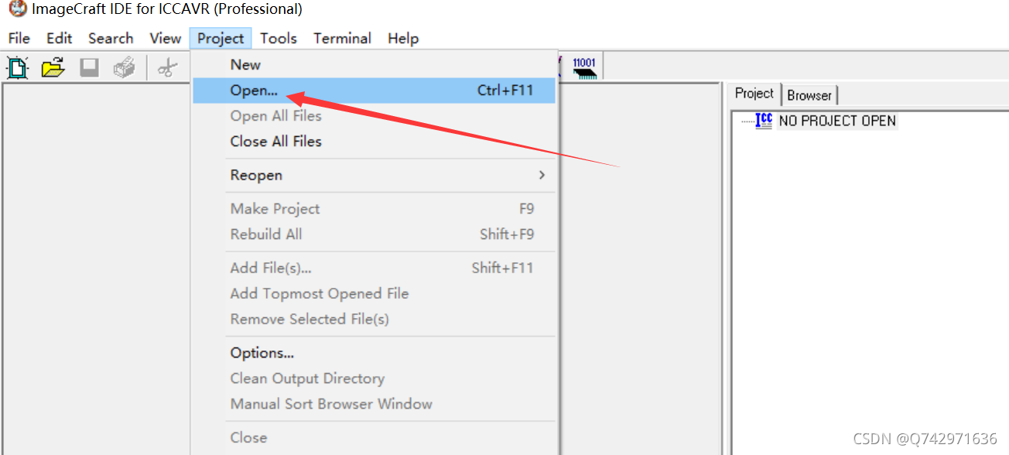The height and width of the screenshot is (455, 1009).
Task: Select Open... from Project menu
Action: click(374, 91)
